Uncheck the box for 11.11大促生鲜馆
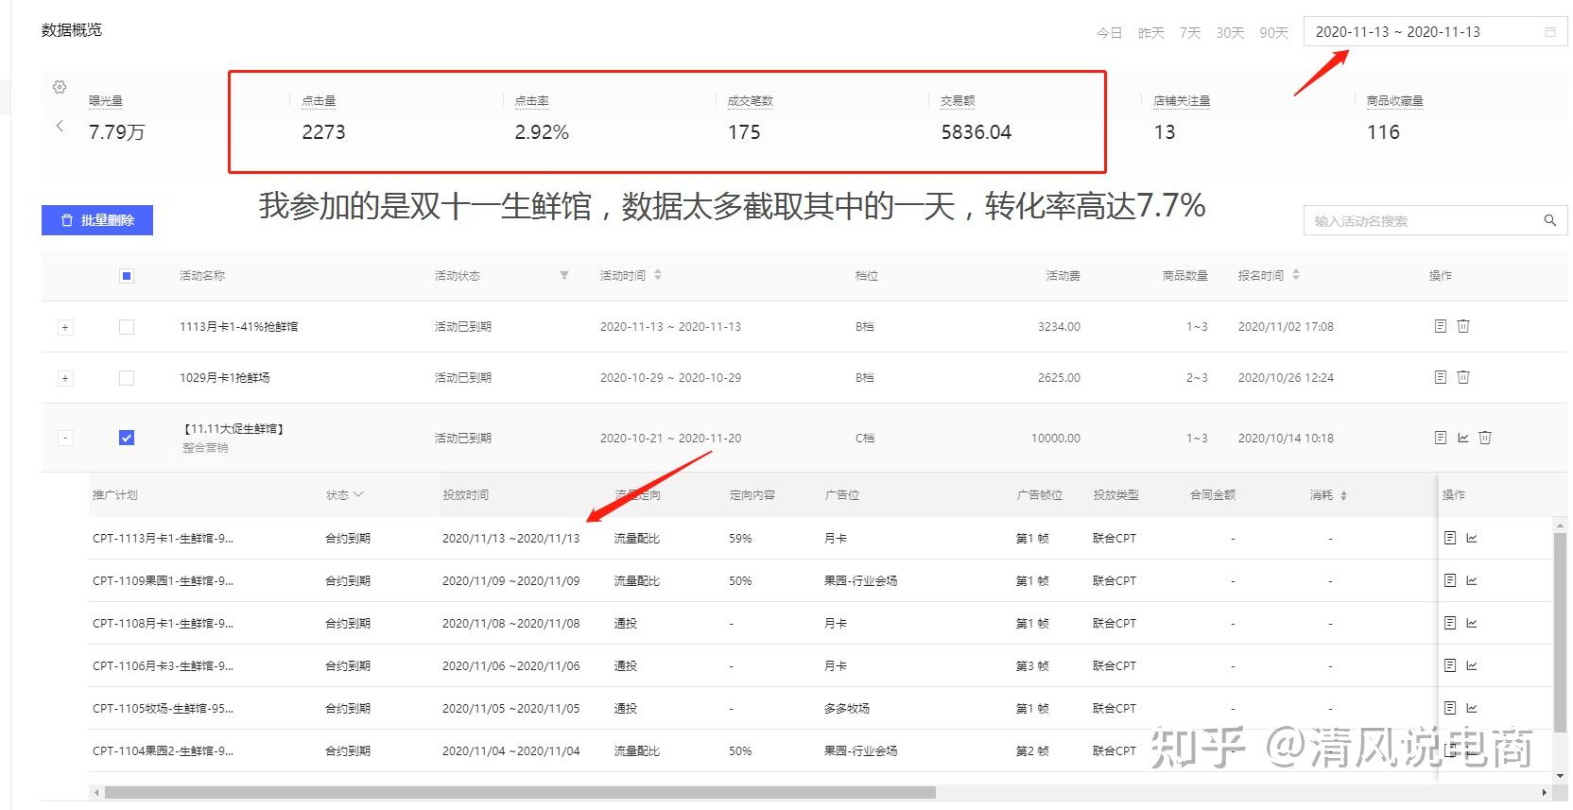The image size is (1573, 810). 127,438
